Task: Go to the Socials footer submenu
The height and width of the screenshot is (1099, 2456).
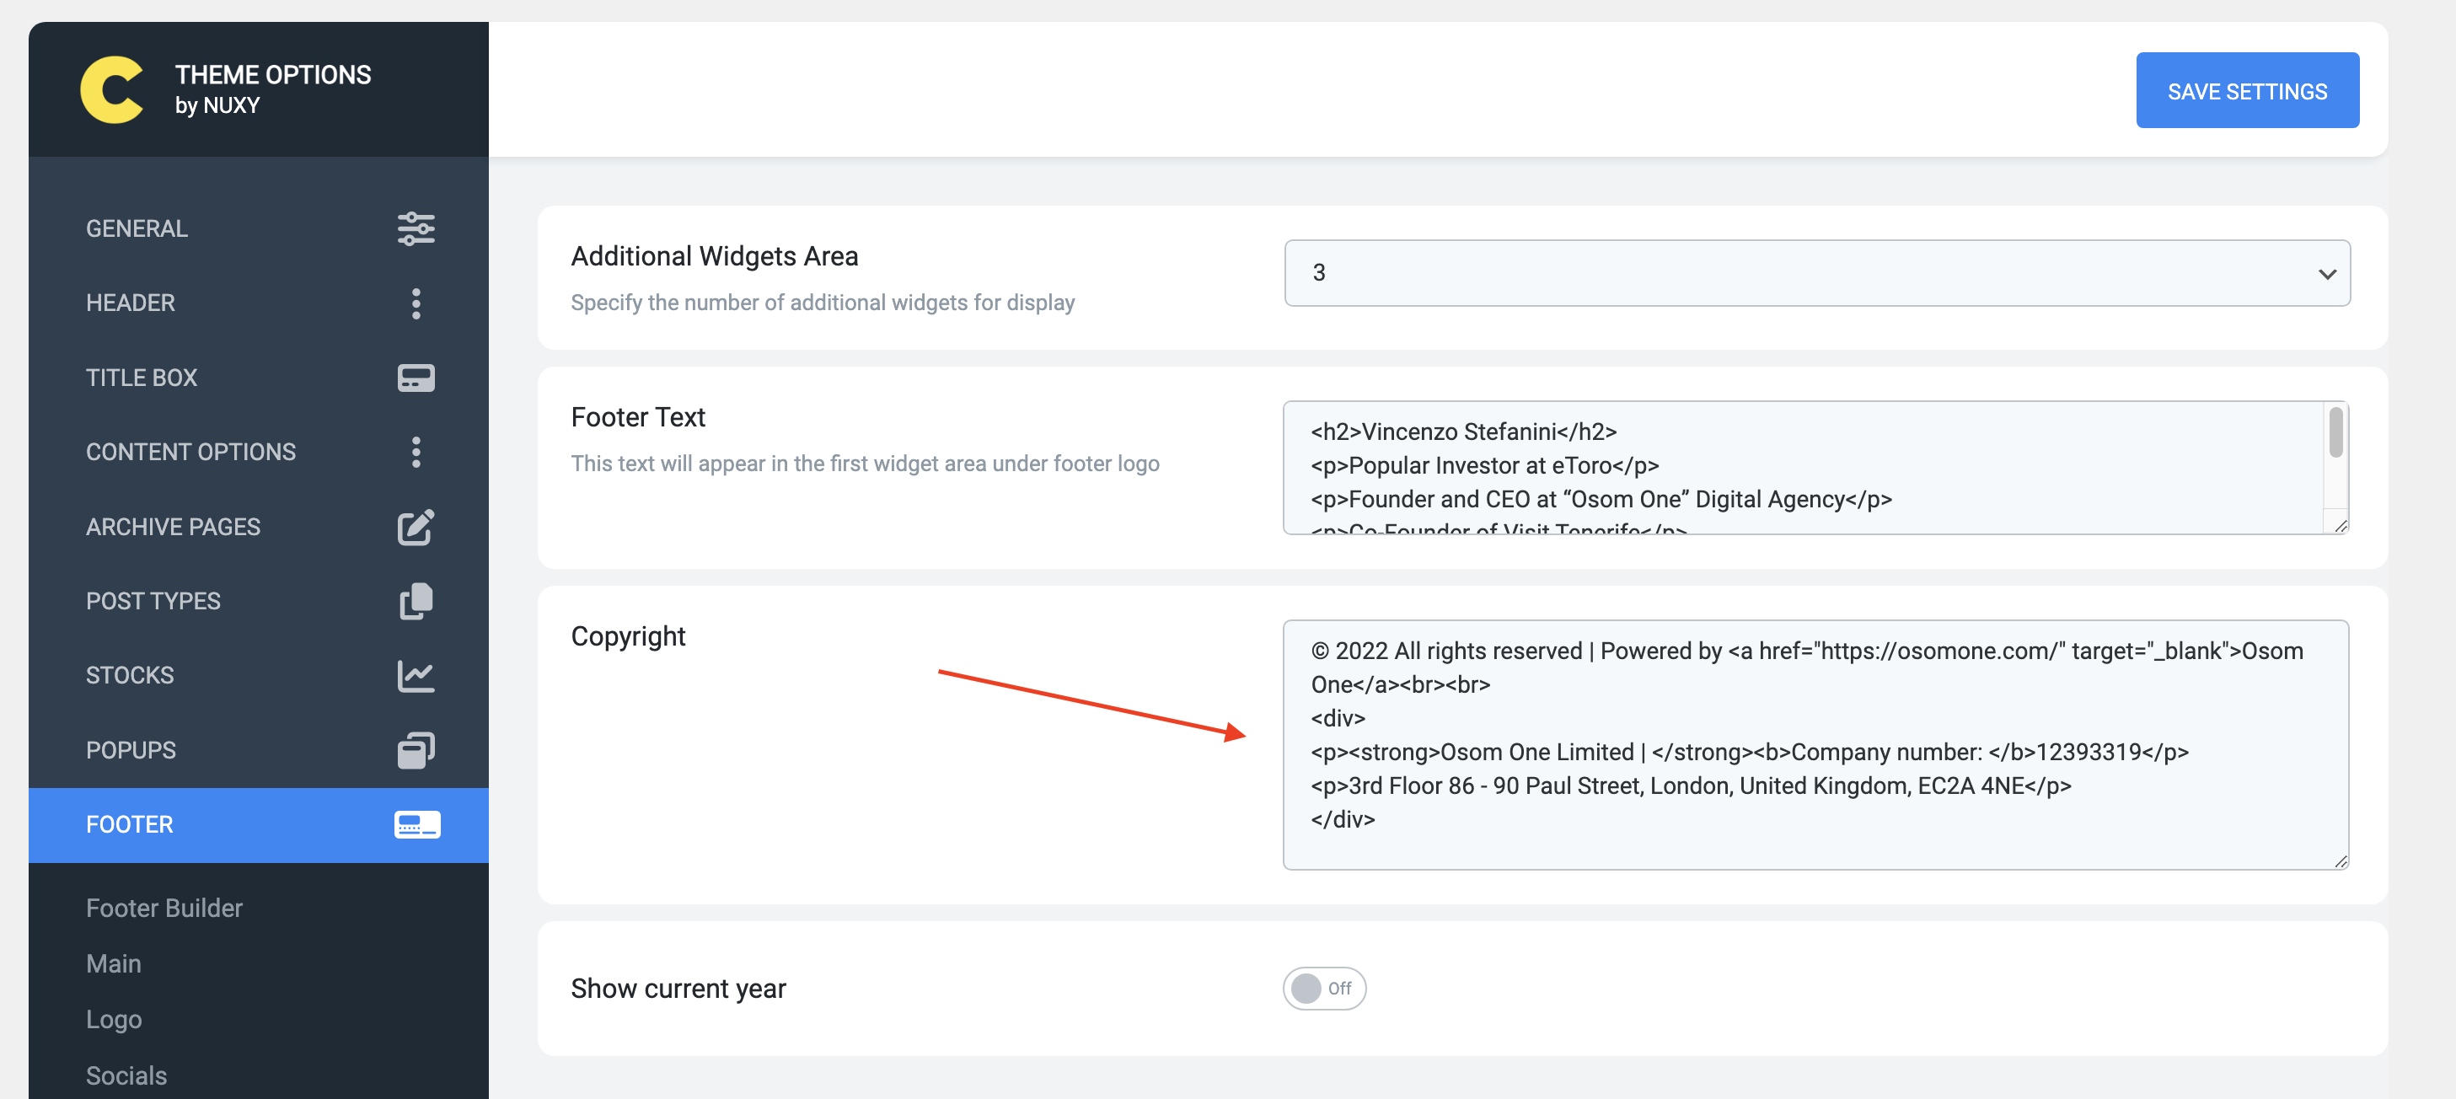Action: pyautogui.click(x=126, y=1075)
